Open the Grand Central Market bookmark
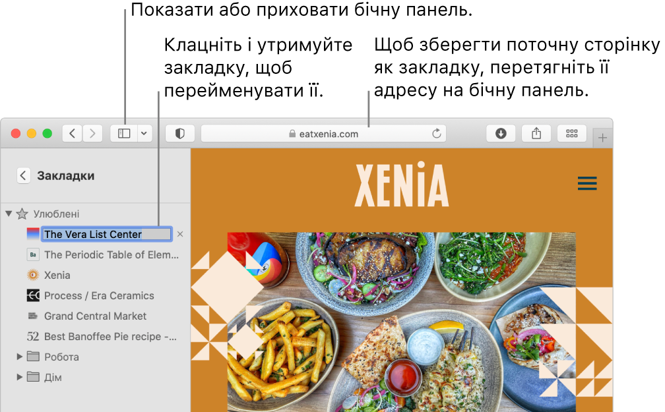 pos(95,316)
